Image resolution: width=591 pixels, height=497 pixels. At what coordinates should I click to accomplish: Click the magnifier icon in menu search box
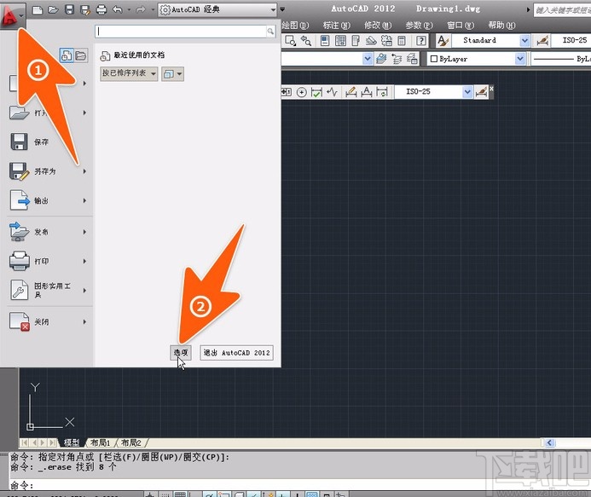270,32
